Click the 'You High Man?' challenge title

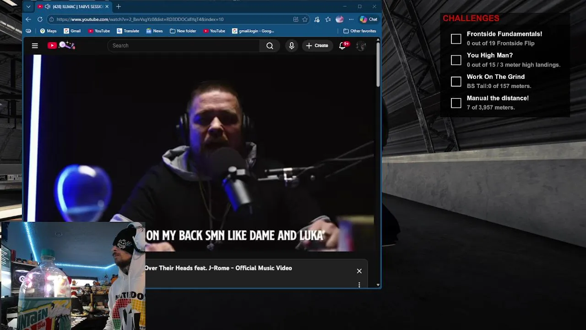coord(490,55)
